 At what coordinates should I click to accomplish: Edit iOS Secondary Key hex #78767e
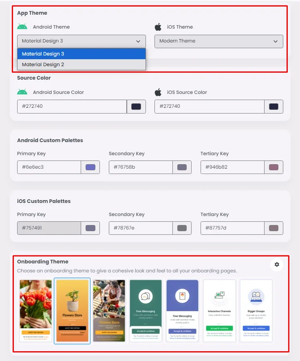point(141,228)
